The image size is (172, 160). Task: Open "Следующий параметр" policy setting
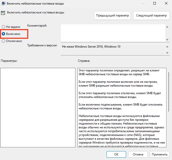pyautogui.click(x=151, y=15)
